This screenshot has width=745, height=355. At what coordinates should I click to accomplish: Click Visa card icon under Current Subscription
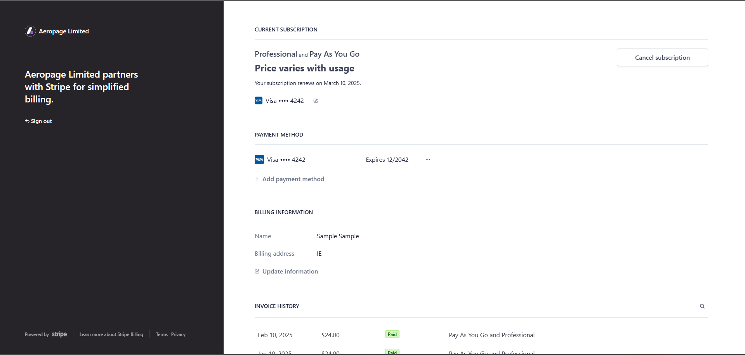(259, 100)
